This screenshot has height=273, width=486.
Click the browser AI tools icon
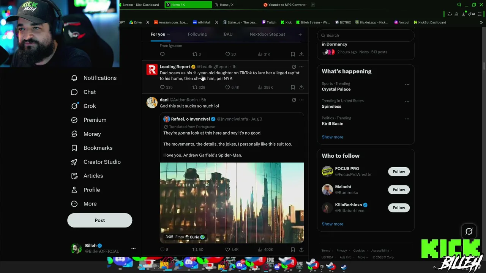(x=472, y=14)
